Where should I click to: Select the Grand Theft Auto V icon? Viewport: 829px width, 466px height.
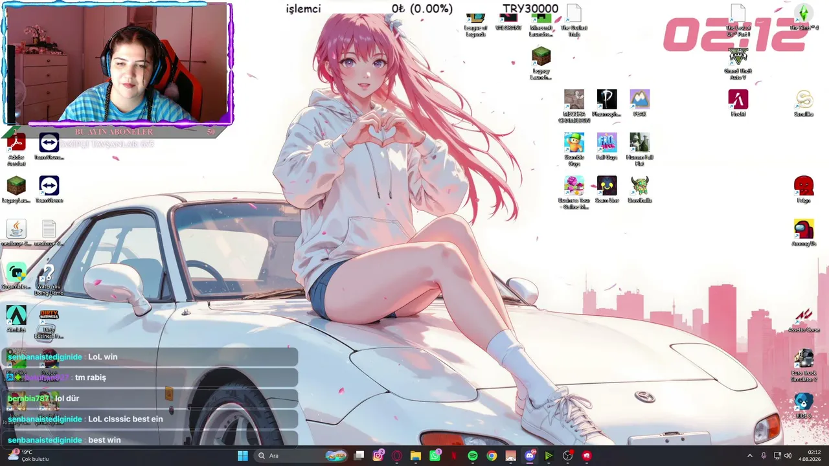click(x=738, y=63)
